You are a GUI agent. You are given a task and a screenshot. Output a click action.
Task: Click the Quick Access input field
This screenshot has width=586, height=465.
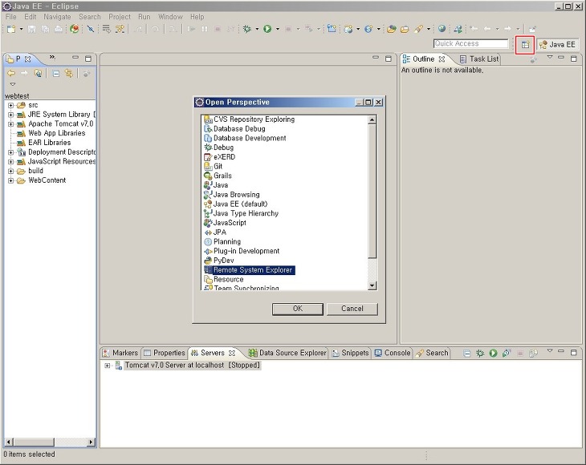coord(471,43)
